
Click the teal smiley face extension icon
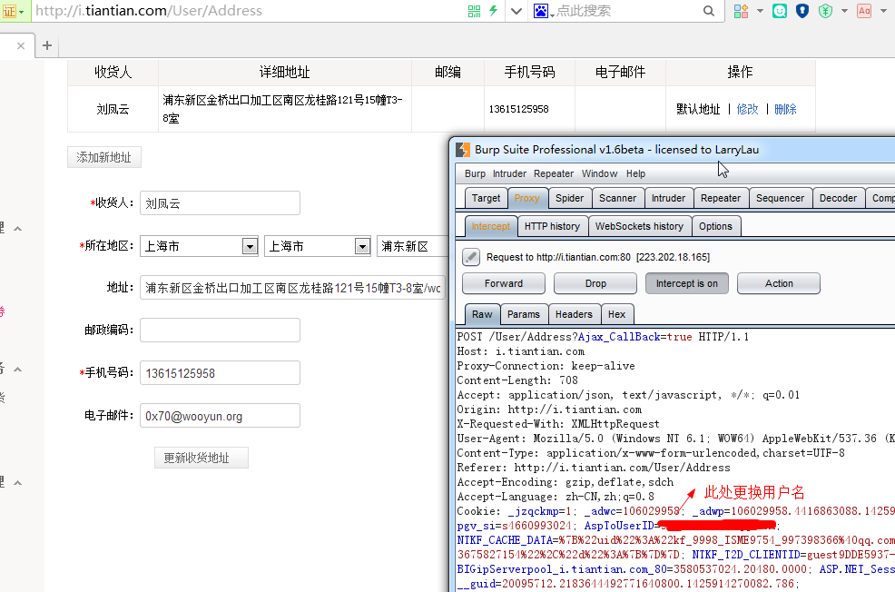780,11
